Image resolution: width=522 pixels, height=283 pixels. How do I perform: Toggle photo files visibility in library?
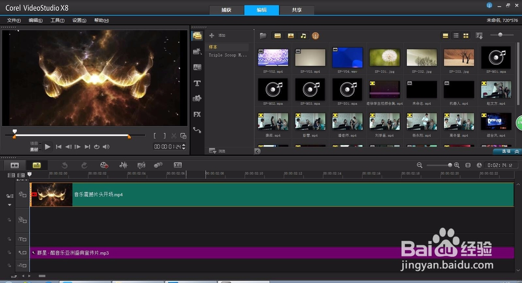click(x=291, y=36)
